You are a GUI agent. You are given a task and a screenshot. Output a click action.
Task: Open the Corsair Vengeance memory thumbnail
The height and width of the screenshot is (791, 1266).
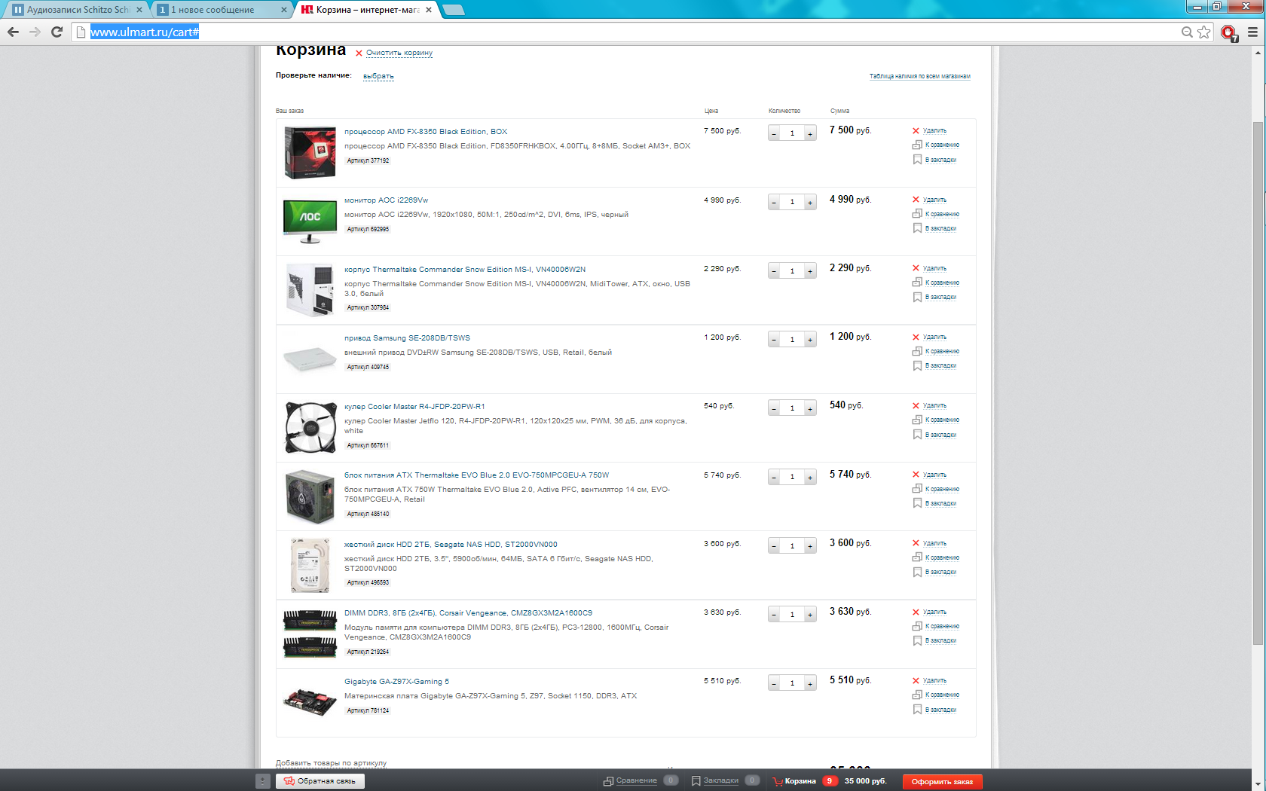[310, 634]
